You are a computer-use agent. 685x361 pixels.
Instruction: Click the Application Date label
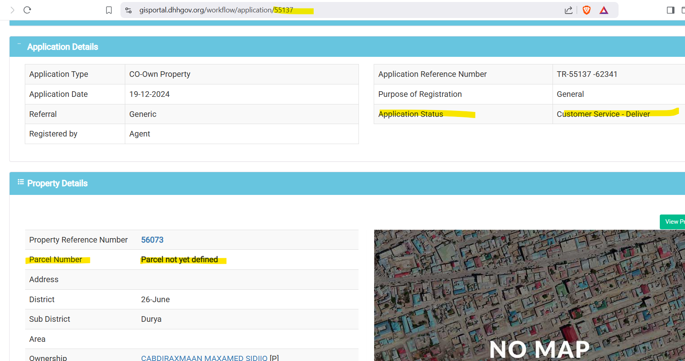[58, 94]
